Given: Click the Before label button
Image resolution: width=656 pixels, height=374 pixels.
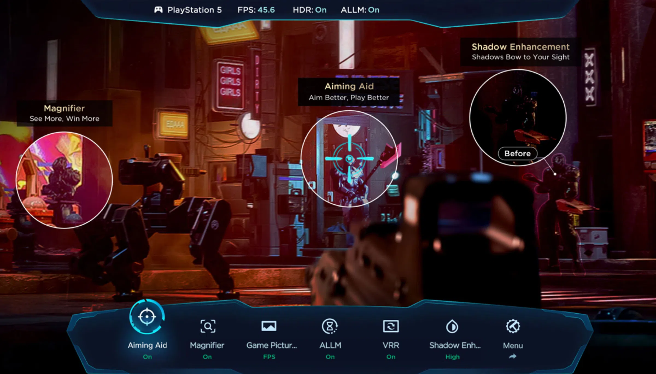Looking at the screenshot, I should [517, 154].
